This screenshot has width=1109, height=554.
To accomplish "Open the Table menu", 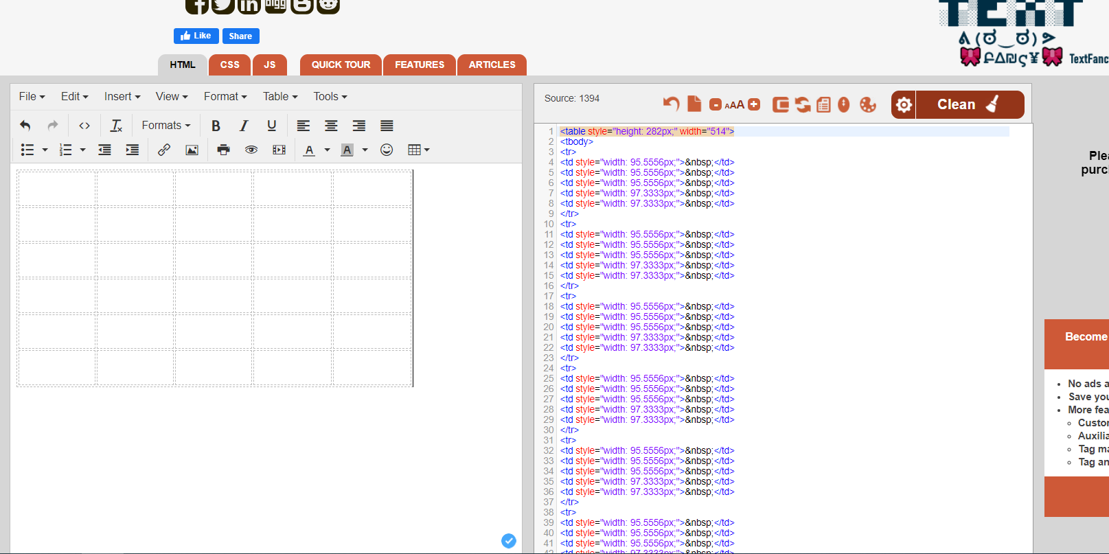I will click(x=280, y=97).
